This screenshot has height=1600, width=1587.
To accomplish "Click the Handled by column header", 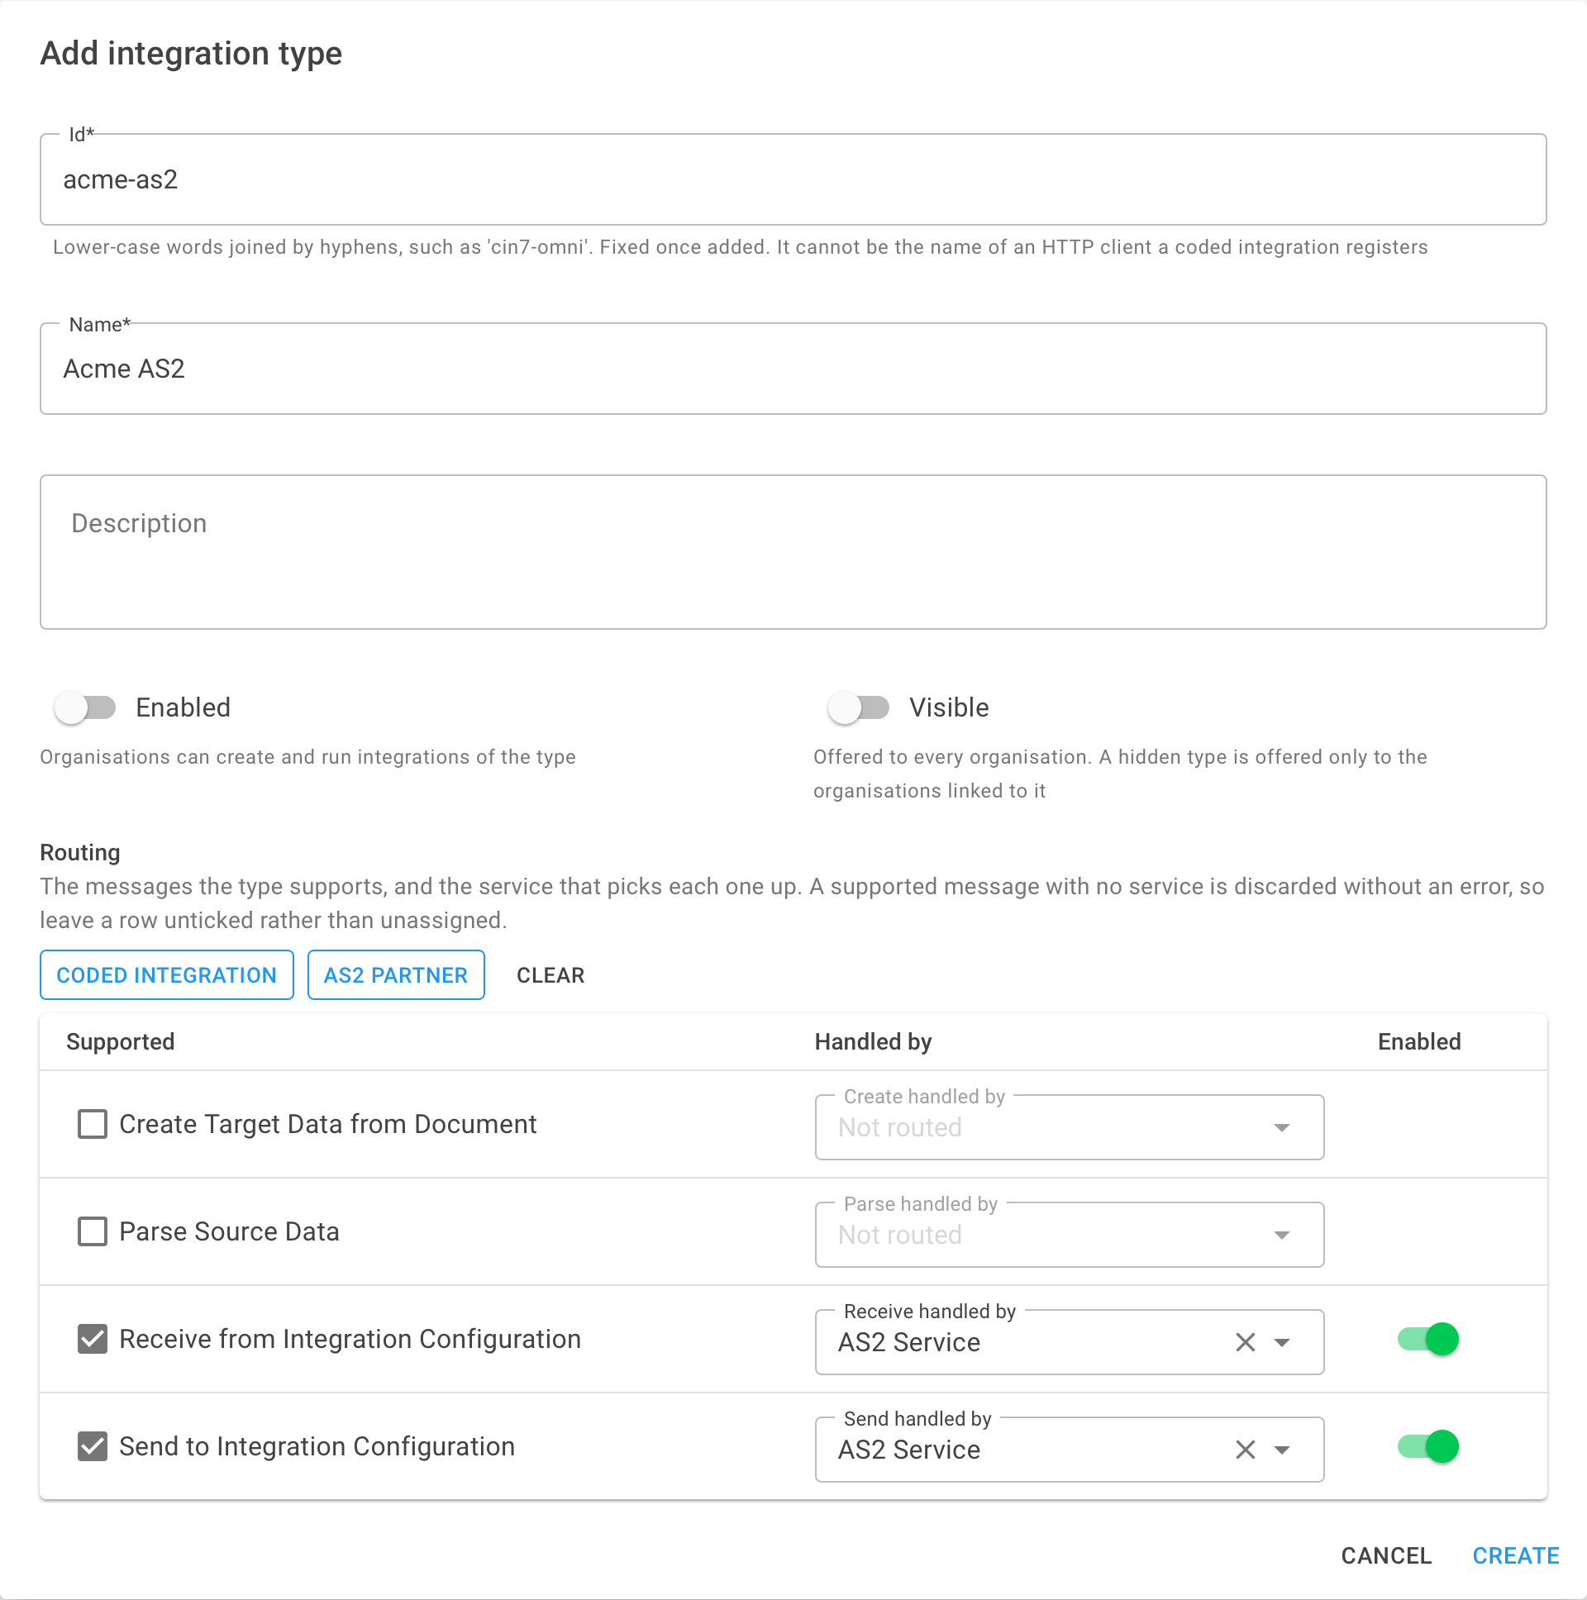I will click(873, 1042).
